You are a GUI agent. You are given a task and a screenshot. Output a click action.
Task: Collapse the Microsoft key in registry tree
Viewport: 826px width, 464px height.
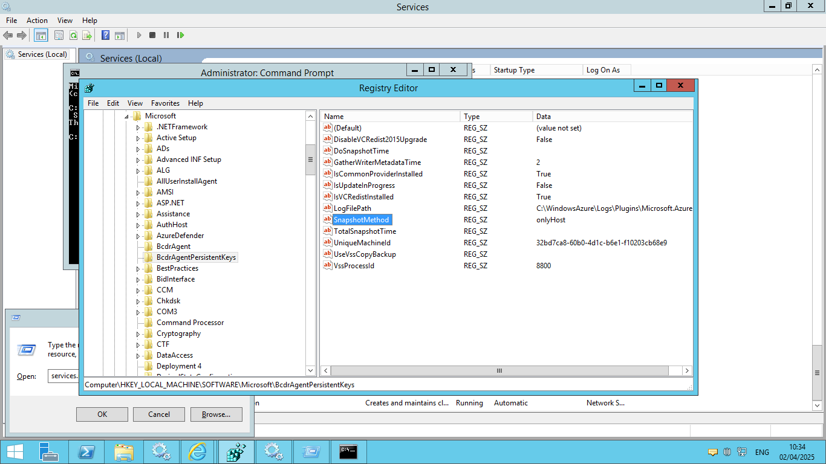pyautogui.click(x=127, y=116)
